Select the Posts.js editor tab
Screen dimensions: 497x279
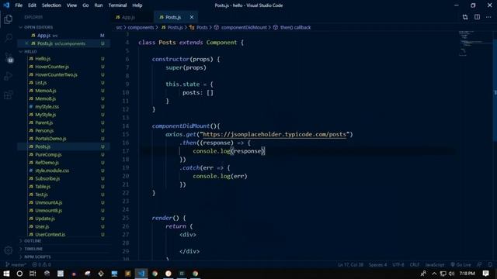click(173, 17)
